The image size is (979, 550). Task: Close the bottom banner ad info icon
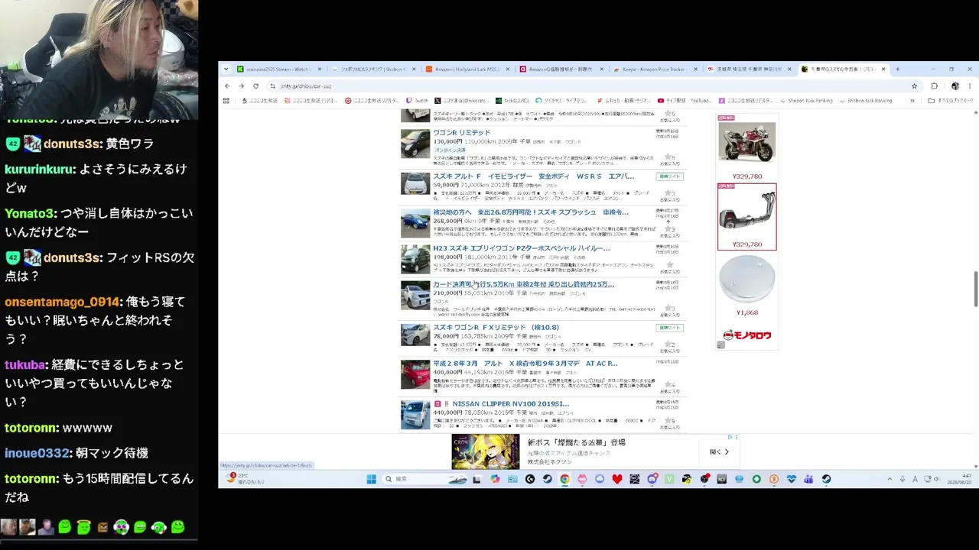(730, 437)
